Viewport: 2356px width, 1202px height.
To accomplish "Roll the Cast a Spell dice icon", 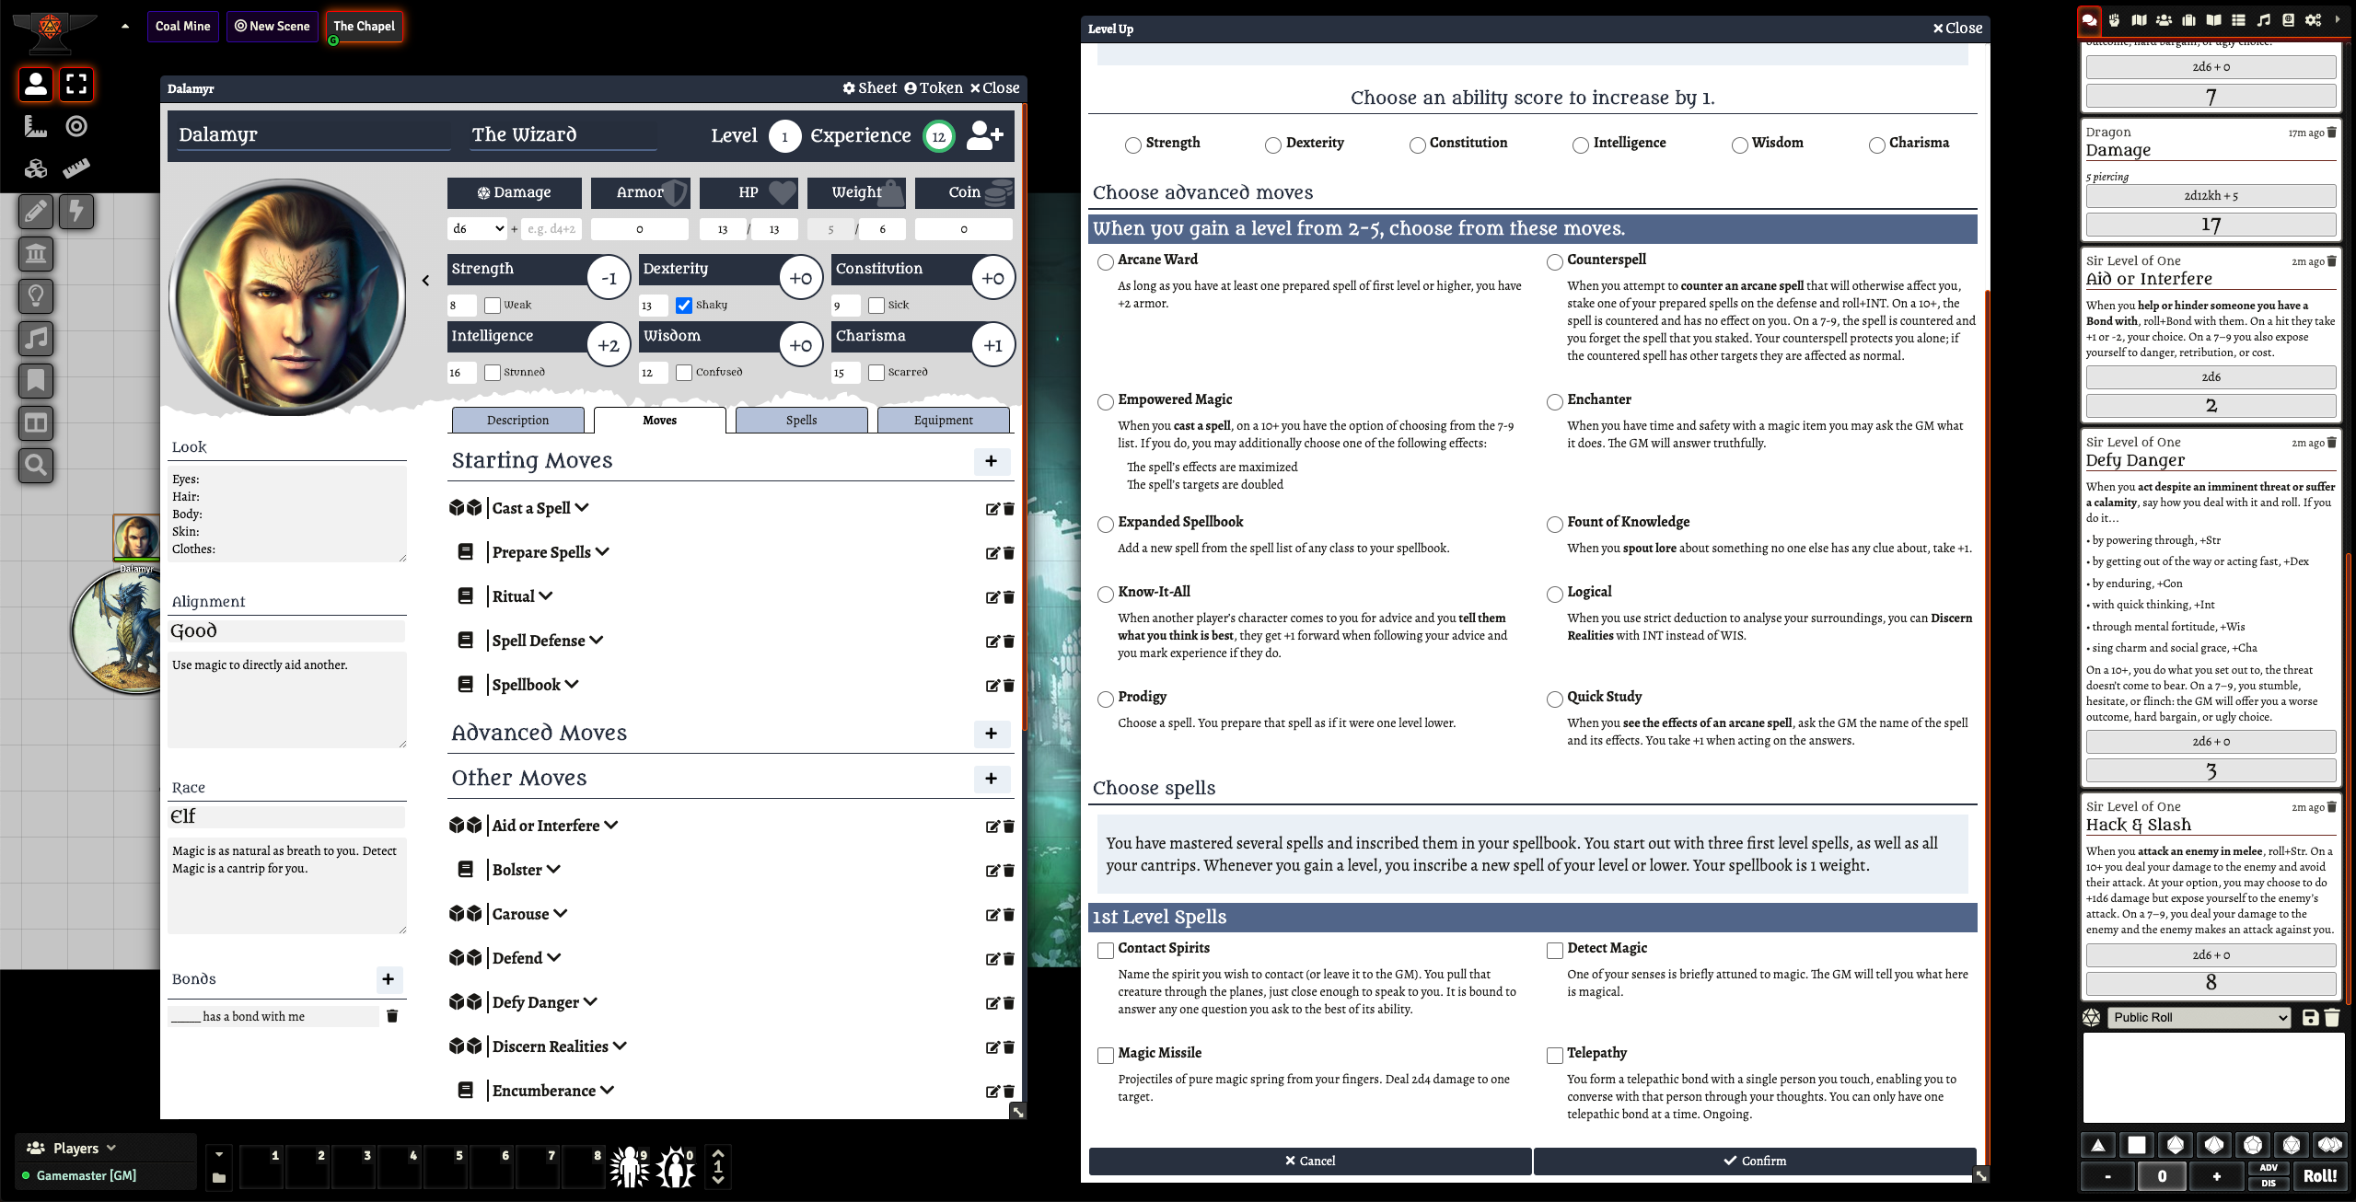I will (466, 508).
